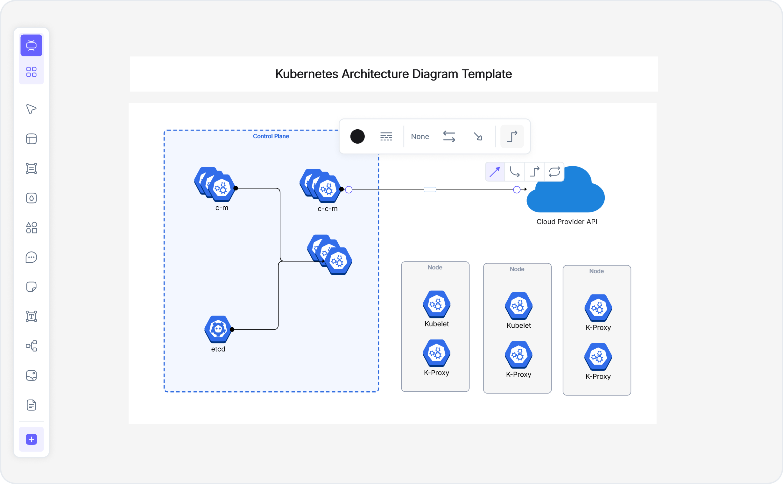Viewport: 783px width, 484px height.
Task: Select K-Proxy icon in second Node
Action: click(518, 355)
